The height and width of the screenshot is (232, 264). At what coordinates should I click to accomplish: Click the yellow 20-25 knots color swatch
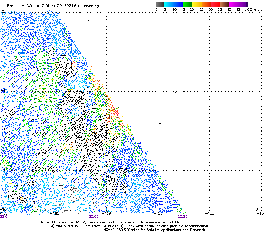pos(197,4)
